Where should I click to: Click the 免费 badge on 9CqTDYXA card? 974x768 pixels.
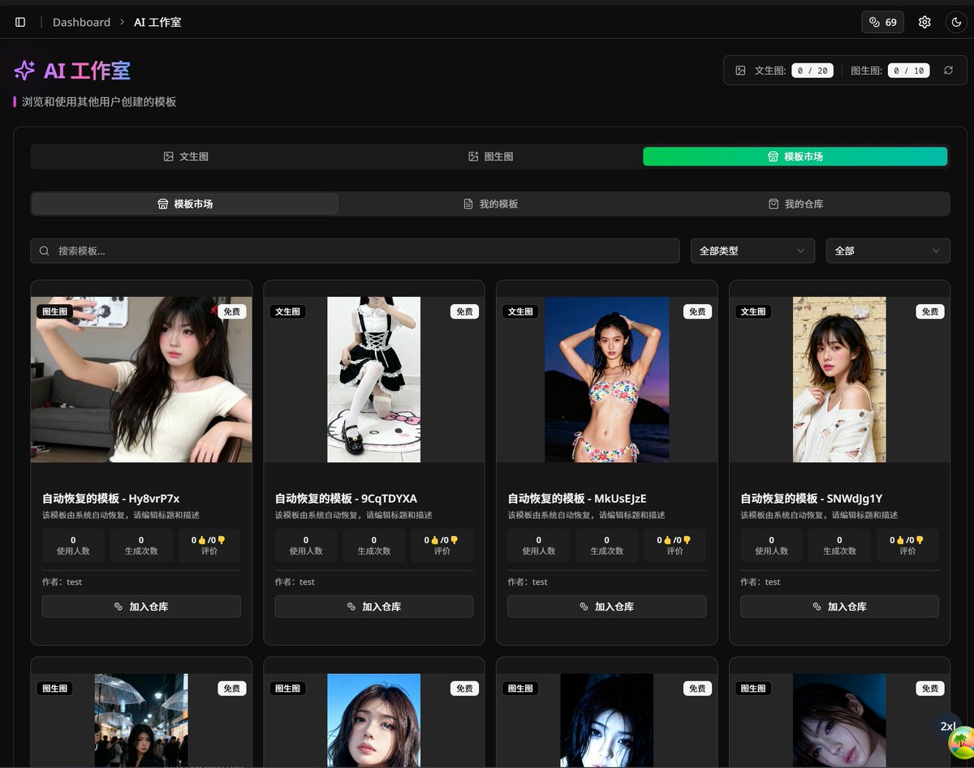click(x=464, y=311)
